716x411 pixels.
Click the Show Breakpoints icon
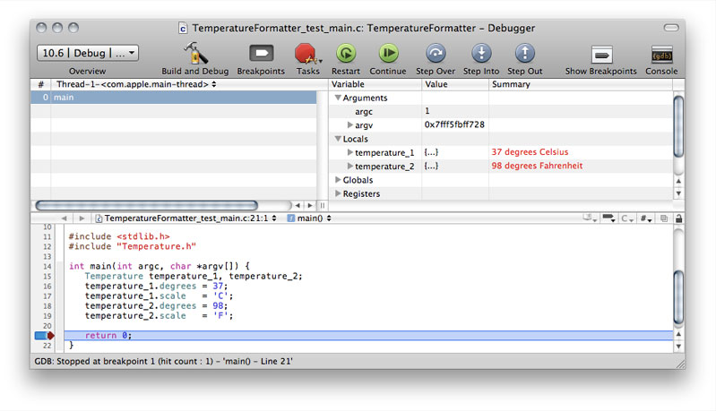coord(601,55)
